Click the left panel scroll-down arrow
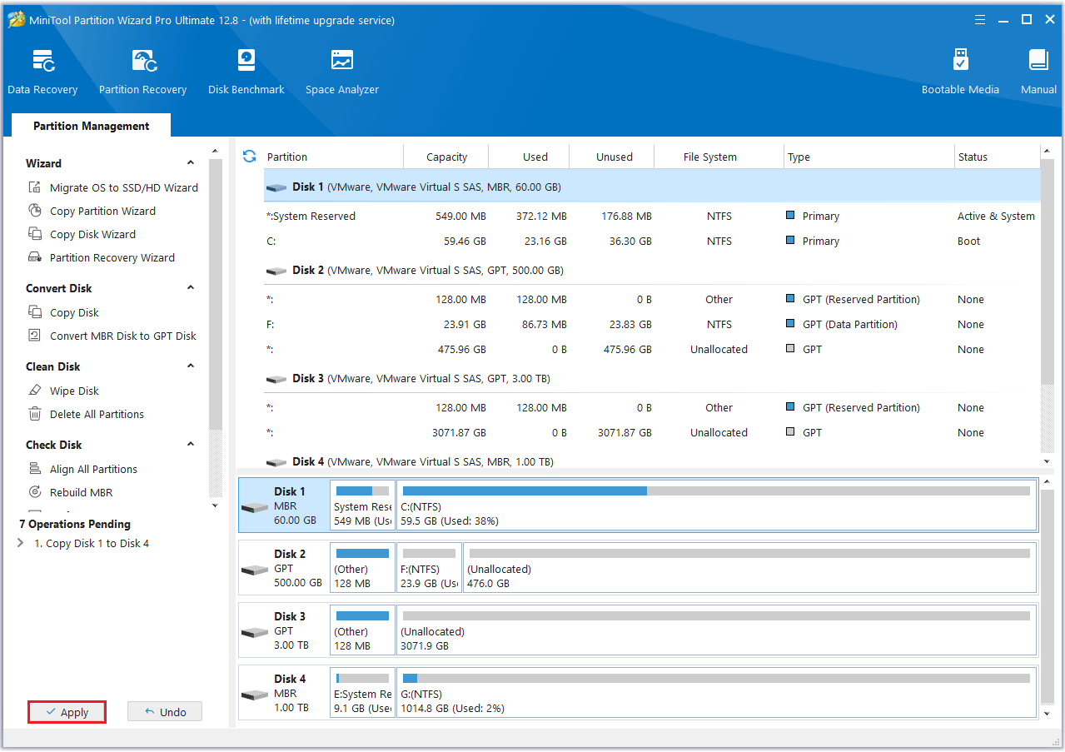Image resolution: width=1065 pixels, height=752 pixels. click(x=216, y=505)
